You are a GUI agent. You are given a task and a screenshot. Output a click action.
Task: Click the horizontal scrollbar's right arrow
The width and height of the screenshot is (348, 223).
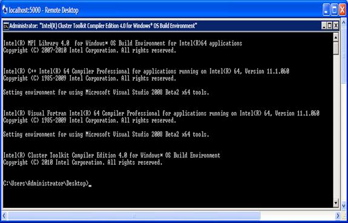[x=338, y=216]
